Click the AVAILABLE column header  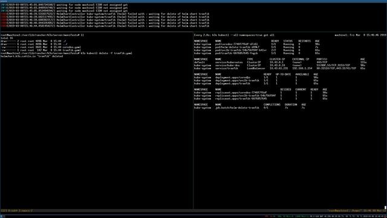tap(302, 74)
